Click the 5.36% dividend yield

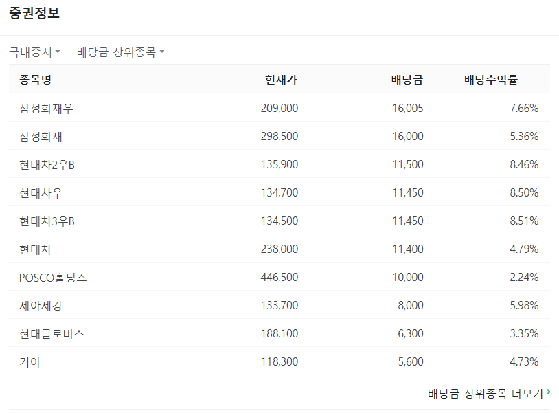524,136
